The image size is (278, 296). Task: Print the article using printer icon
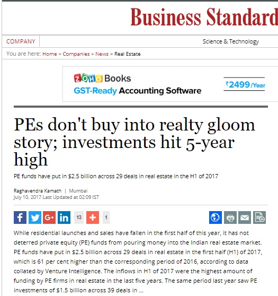pyautogui.click(x=230, y=217)
